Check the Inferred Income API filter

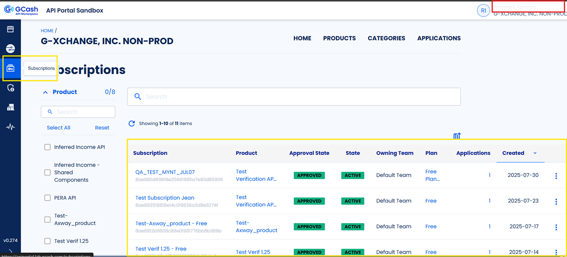tap(47, 147)
